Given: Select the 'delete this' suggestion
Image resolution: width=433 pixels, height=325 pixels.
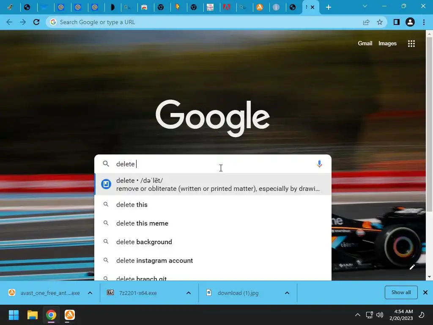Looking at the screenshot, I should pos(213,205).
